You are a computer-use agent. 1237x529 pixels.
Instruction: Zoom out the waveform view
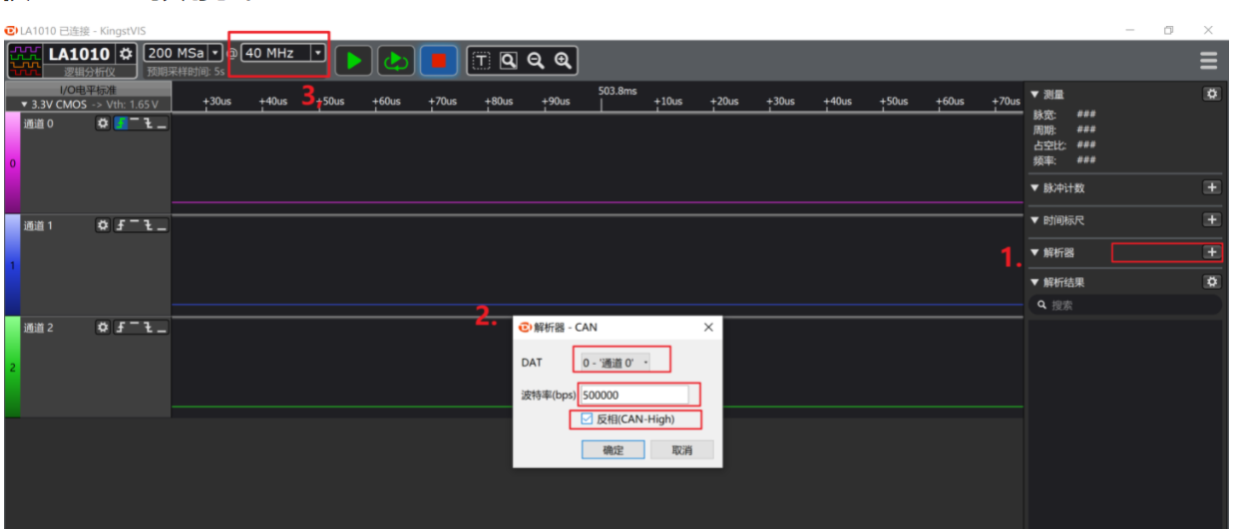click(x=536, y=61)
